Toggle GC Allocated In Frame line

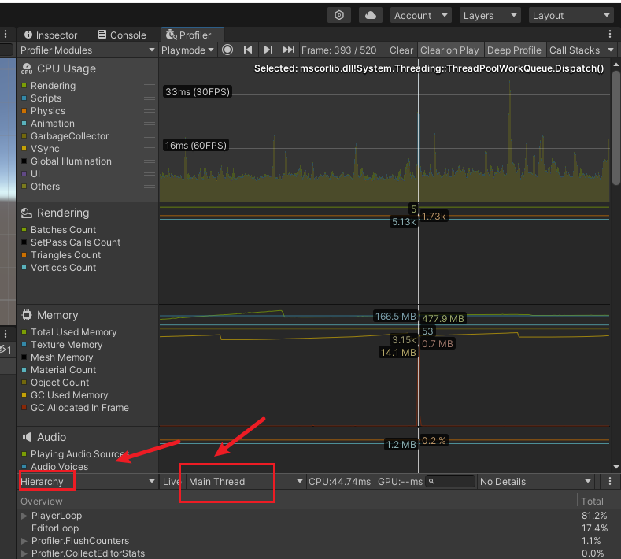pyautogui.click(x=24, y=408)
